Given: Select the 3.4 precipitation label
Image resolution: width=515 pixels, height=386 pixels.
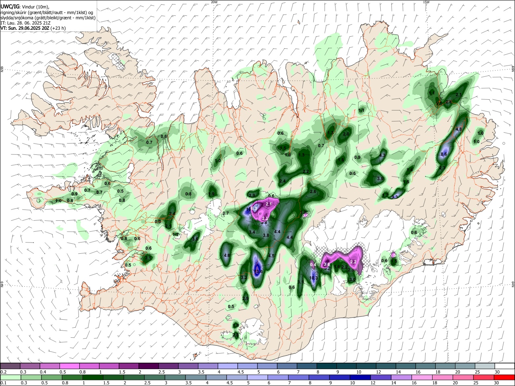Looking at the screenshot, I should (252, 232).
